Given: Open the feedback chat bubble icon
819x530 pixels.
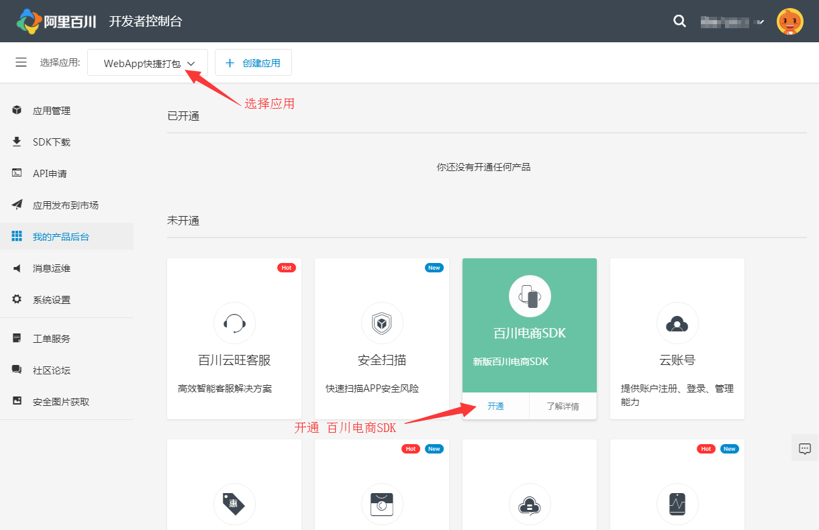Looking at the screenshot, I should pyautogui.click(x=805, y=448).
